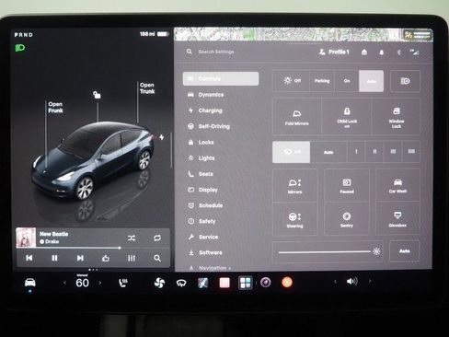Tap the green headlight indicator icon
This screenshot has height=337, width=449.
(x=20, y=48)
